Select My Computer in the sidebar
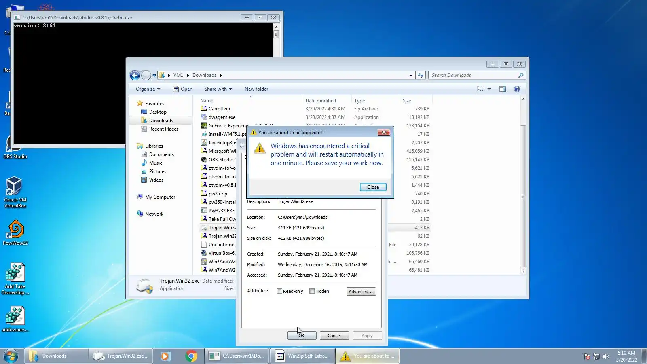This screenshot has height=364, width=647. [160, 197]
